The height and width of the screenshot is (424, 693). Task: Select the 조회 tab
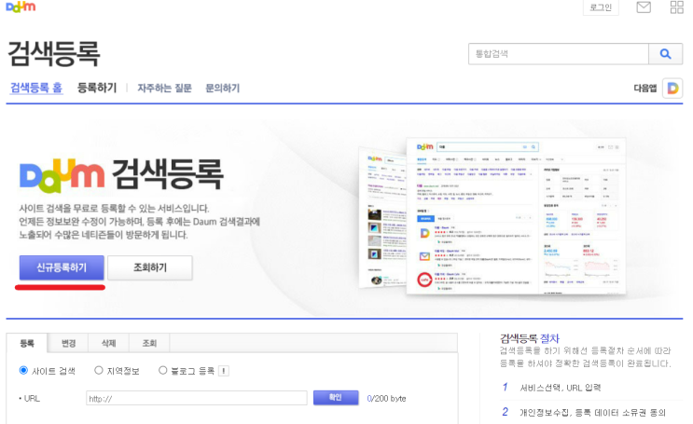[x=149, y=343]
